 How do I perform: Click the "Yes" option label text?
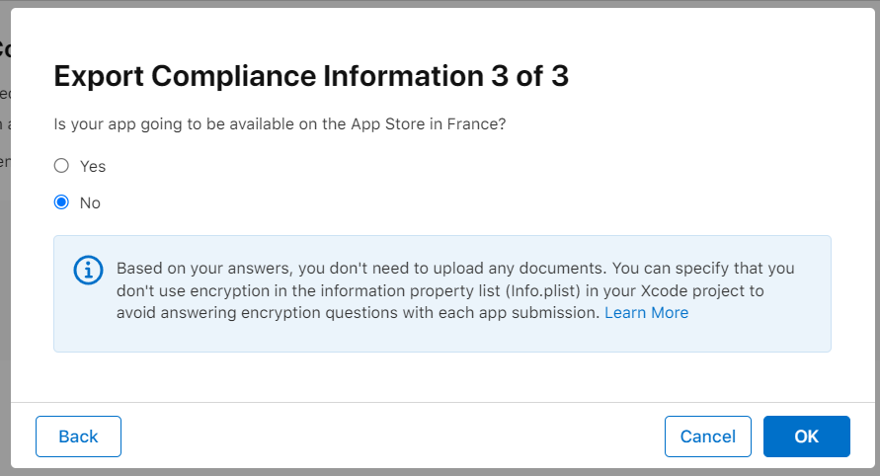[93, 166]
